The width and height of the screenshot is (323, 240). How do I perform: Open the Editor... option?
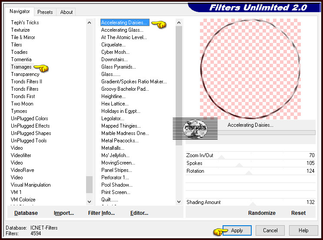click(139, 213)
